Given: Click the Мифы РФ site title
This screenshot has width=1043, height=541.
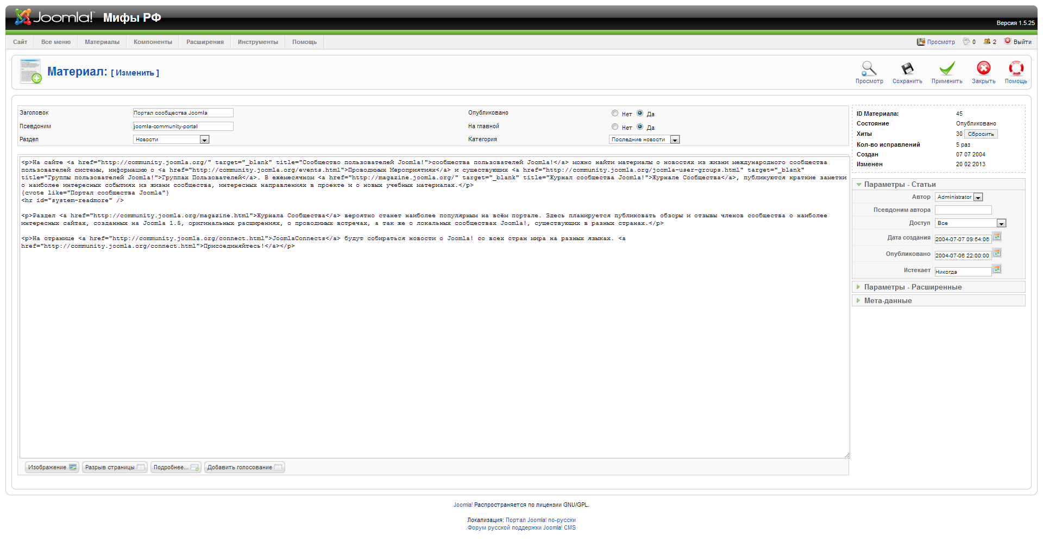Looking at the screenshot, I should (132, 17).
